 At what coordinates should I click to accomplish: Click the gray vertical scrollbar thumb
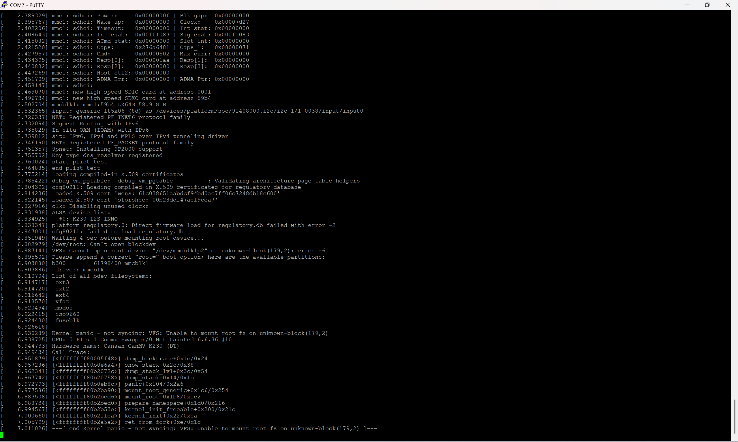click(735, 416)
